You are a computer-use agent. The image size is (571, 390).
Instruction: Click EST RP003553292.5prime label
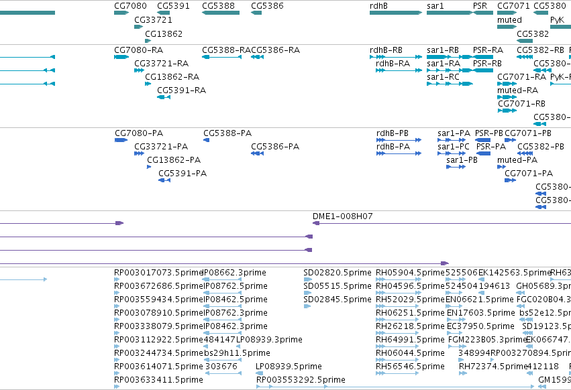(x=301, y=380)
